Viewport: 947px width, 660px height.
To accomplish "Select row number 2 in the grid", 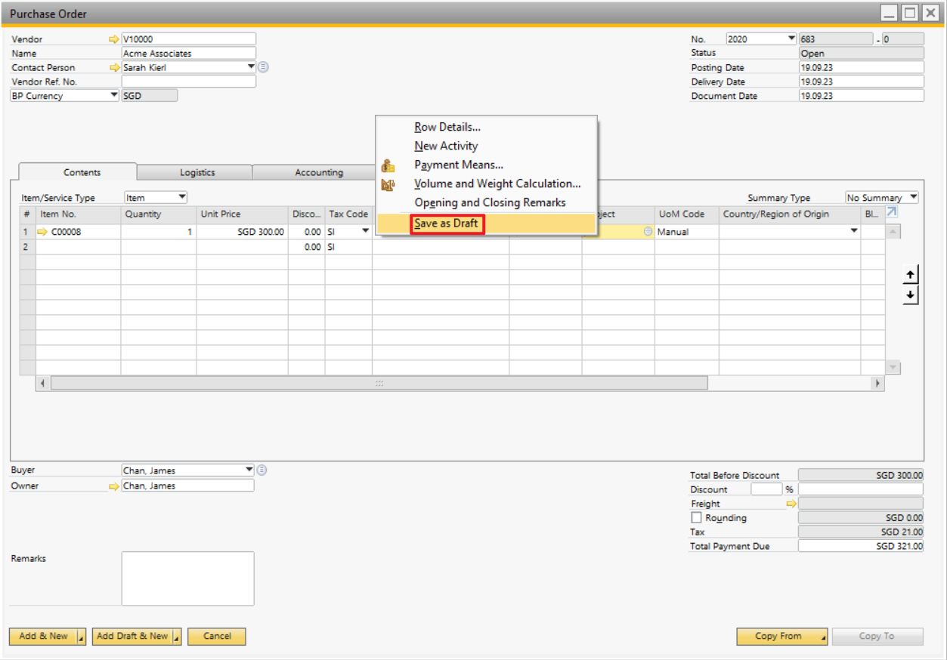I will click(x=27, y=247).
